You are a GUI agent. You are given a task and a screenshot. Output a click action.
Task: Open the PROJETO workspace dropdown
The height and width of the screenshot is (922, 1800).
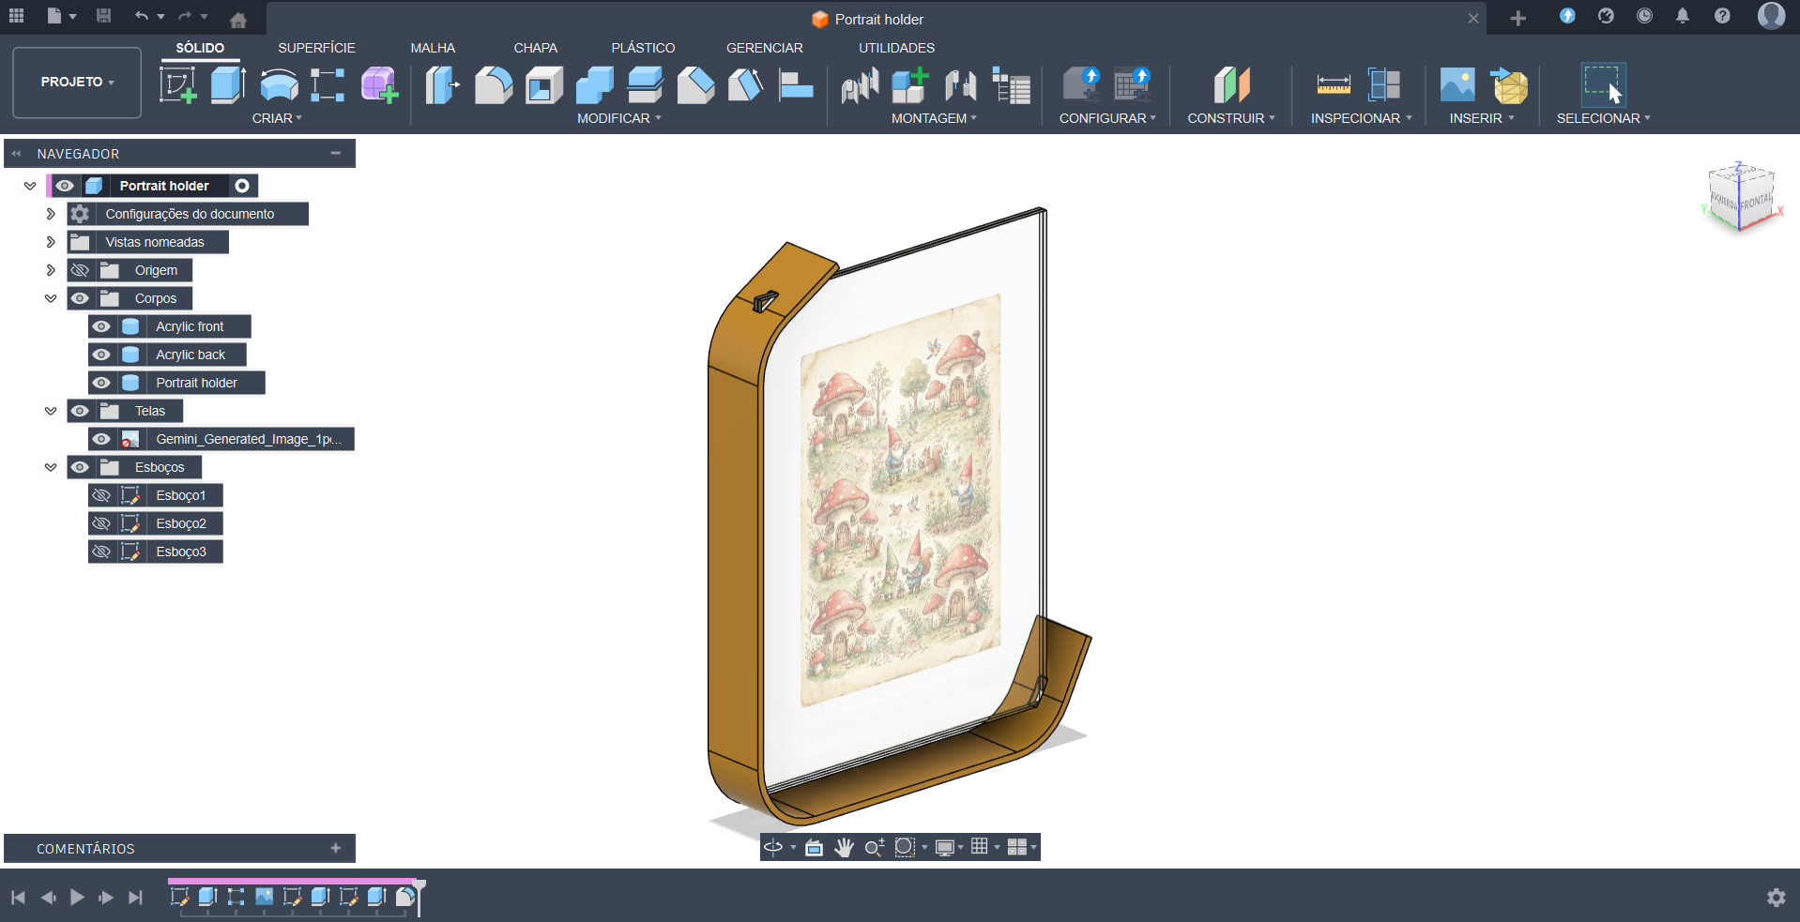77,83
